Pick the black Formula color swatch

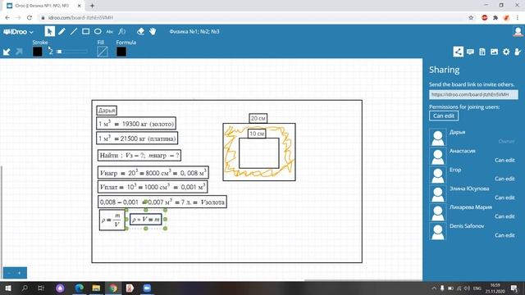(121, 52)
